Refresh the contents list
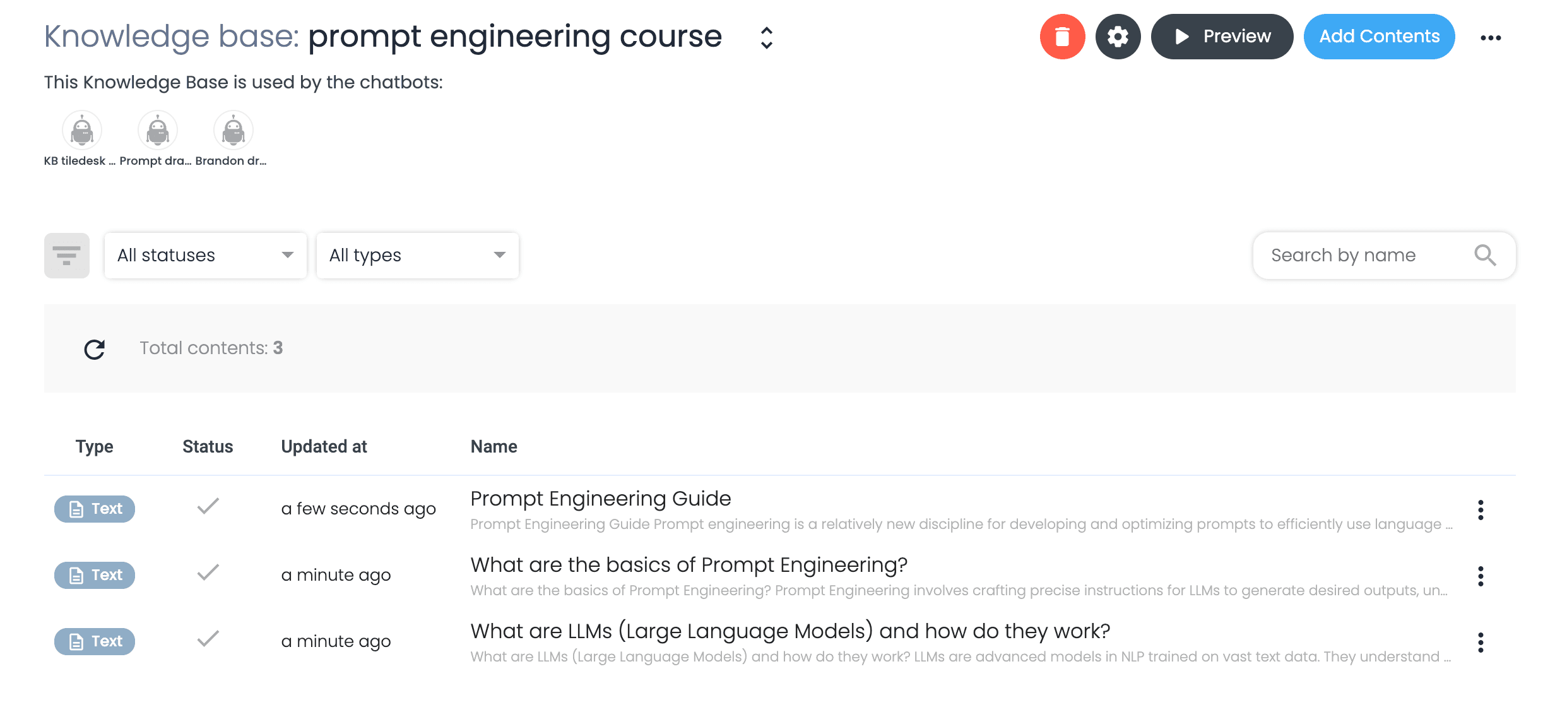1555x712 pixels. point(95,349)
